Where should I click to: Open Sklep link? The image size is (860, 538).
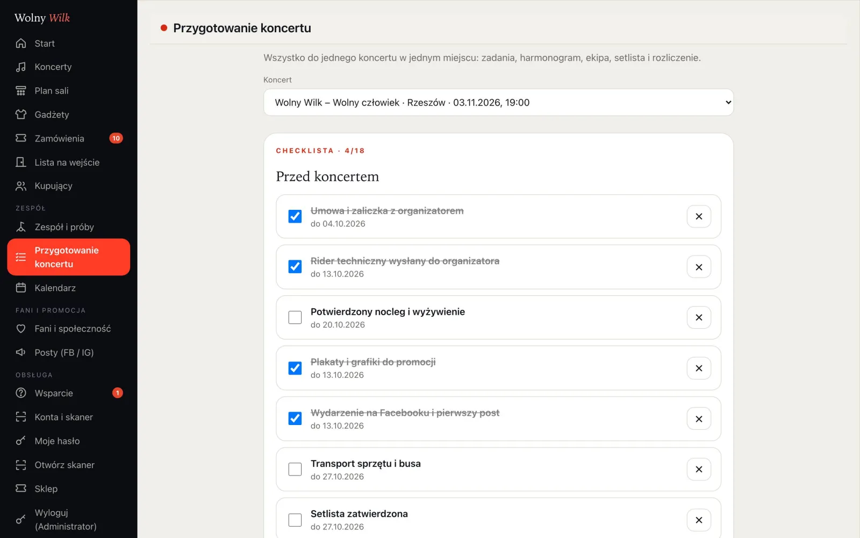pos(68,488)
